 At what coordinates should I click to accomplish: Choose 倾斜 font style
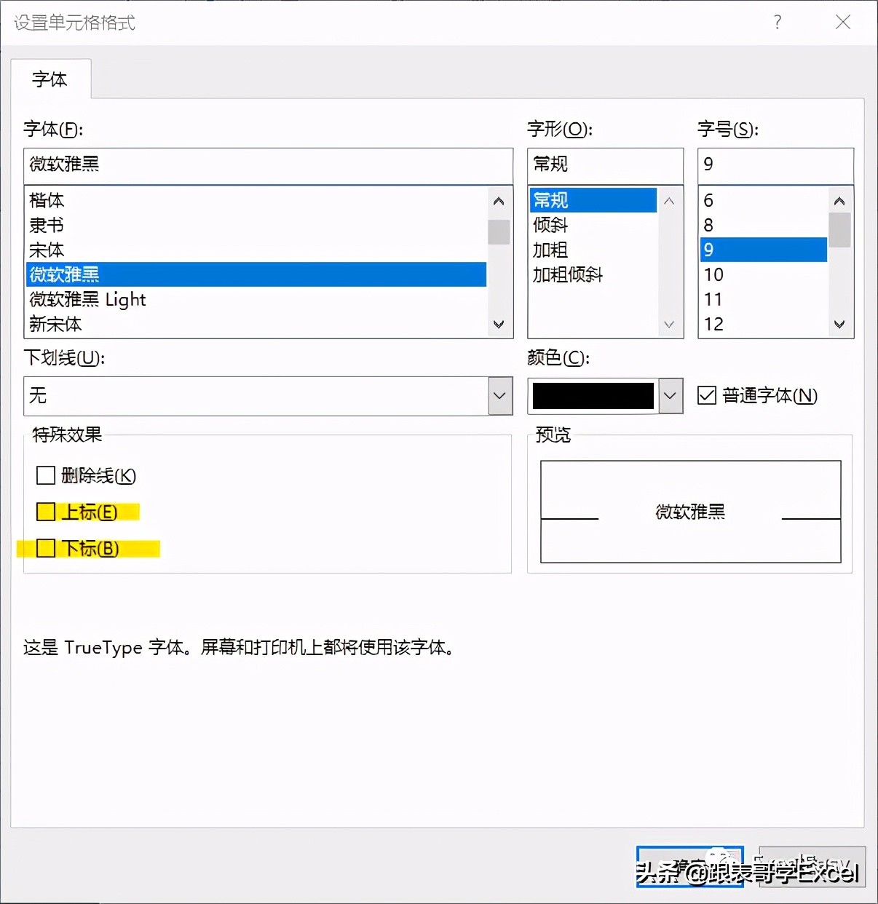550,225
